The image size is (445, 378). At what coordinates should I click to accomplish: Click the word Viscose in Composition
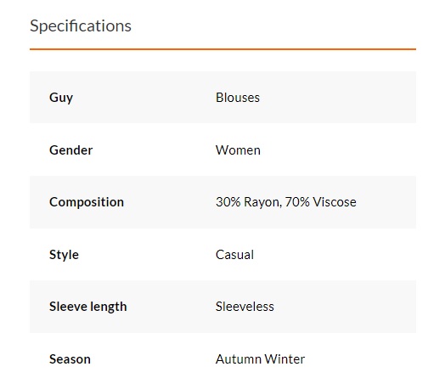[x=335, y=202]
